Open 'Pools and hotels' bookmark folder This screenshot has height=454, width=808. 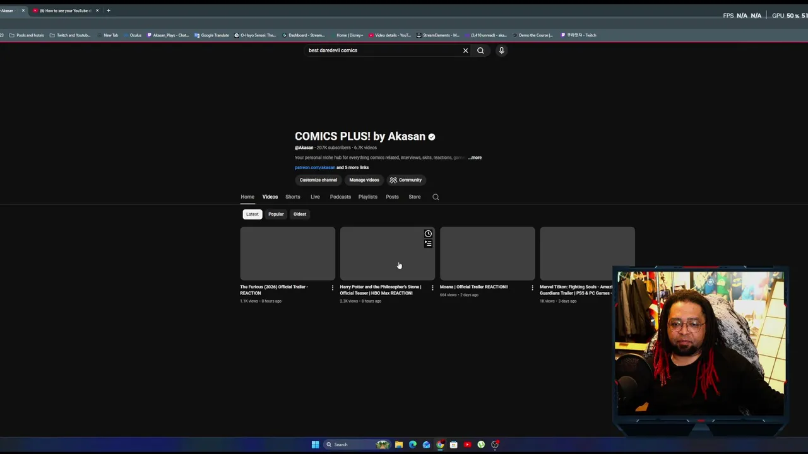pos(27,35)
